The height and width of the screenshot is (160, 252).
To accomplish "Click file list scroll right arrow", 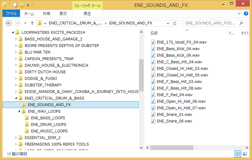I will pyautogui.click(x=247, y=147).
